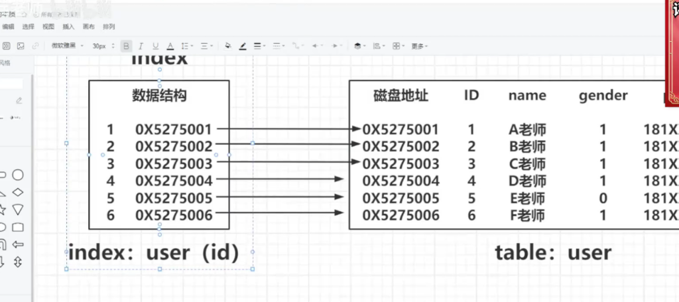Image resolution: width=679 pixels, height=302 pixels.
Task: Select the circle shape in sidebar
Action: coord(19,175)
